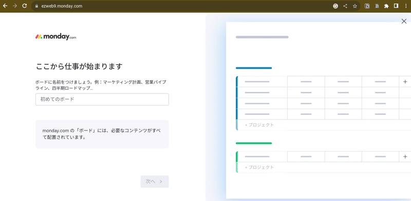Click the share page icon

click(x=345, y=6)
